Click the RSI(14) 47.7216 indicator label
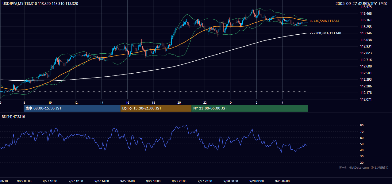Viewport: 392px width, 184px height. (x=13, y=117)
